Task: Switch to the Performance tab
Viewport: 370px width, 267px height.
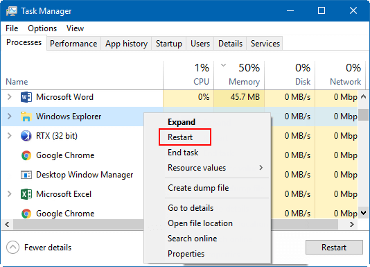Action: coord(73,44)
